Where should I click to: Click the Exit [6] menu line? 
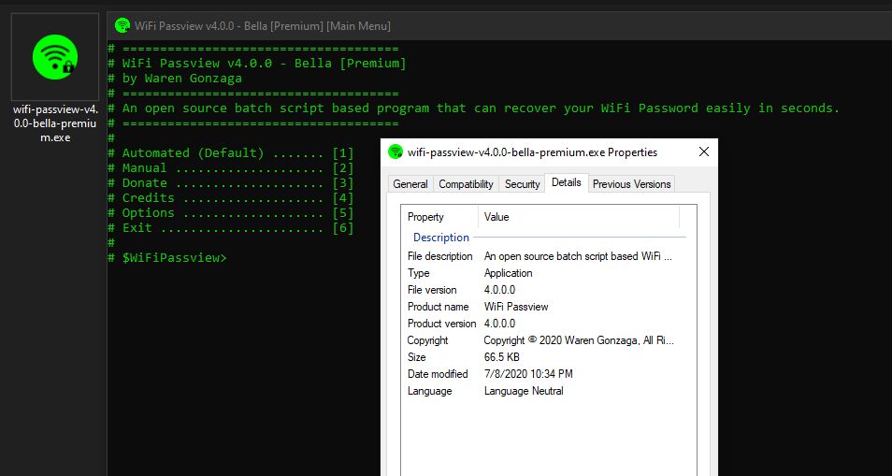230,228
